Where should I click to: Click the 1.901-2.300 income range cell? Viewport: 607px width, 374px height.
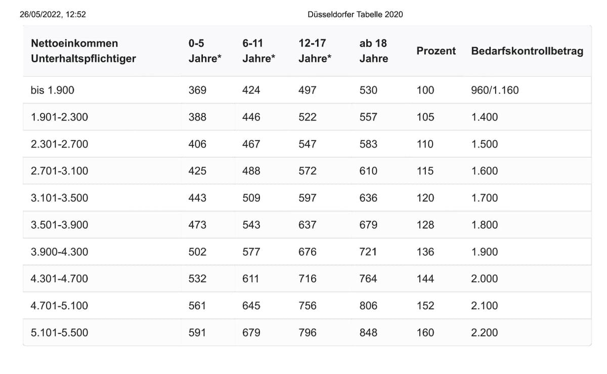click(59, 117)
